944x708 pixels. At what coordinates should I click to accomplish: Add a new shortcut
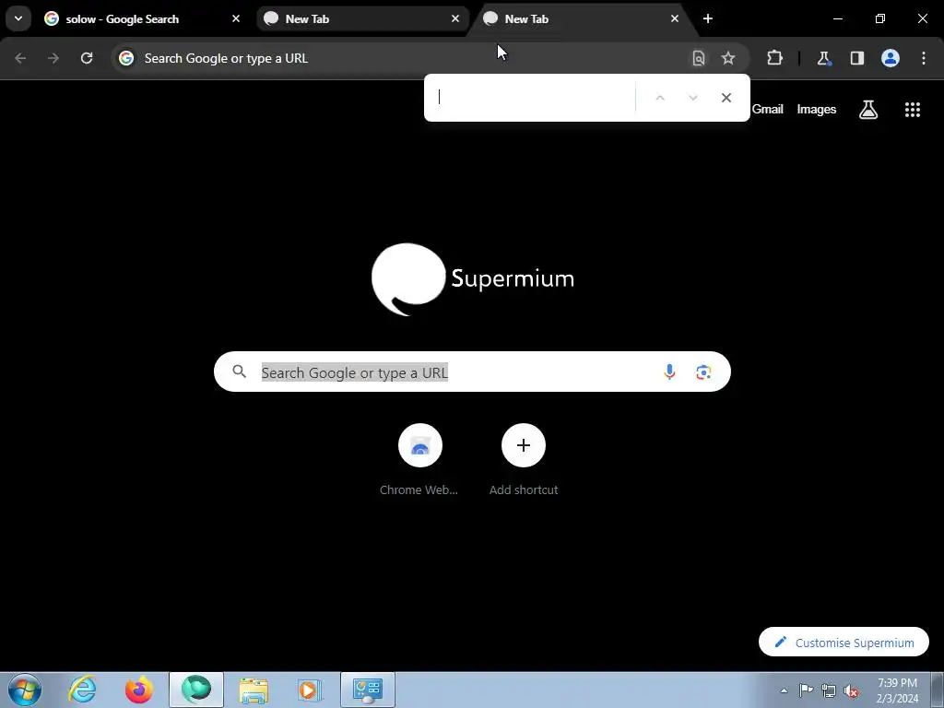click(x=524, y=459)
